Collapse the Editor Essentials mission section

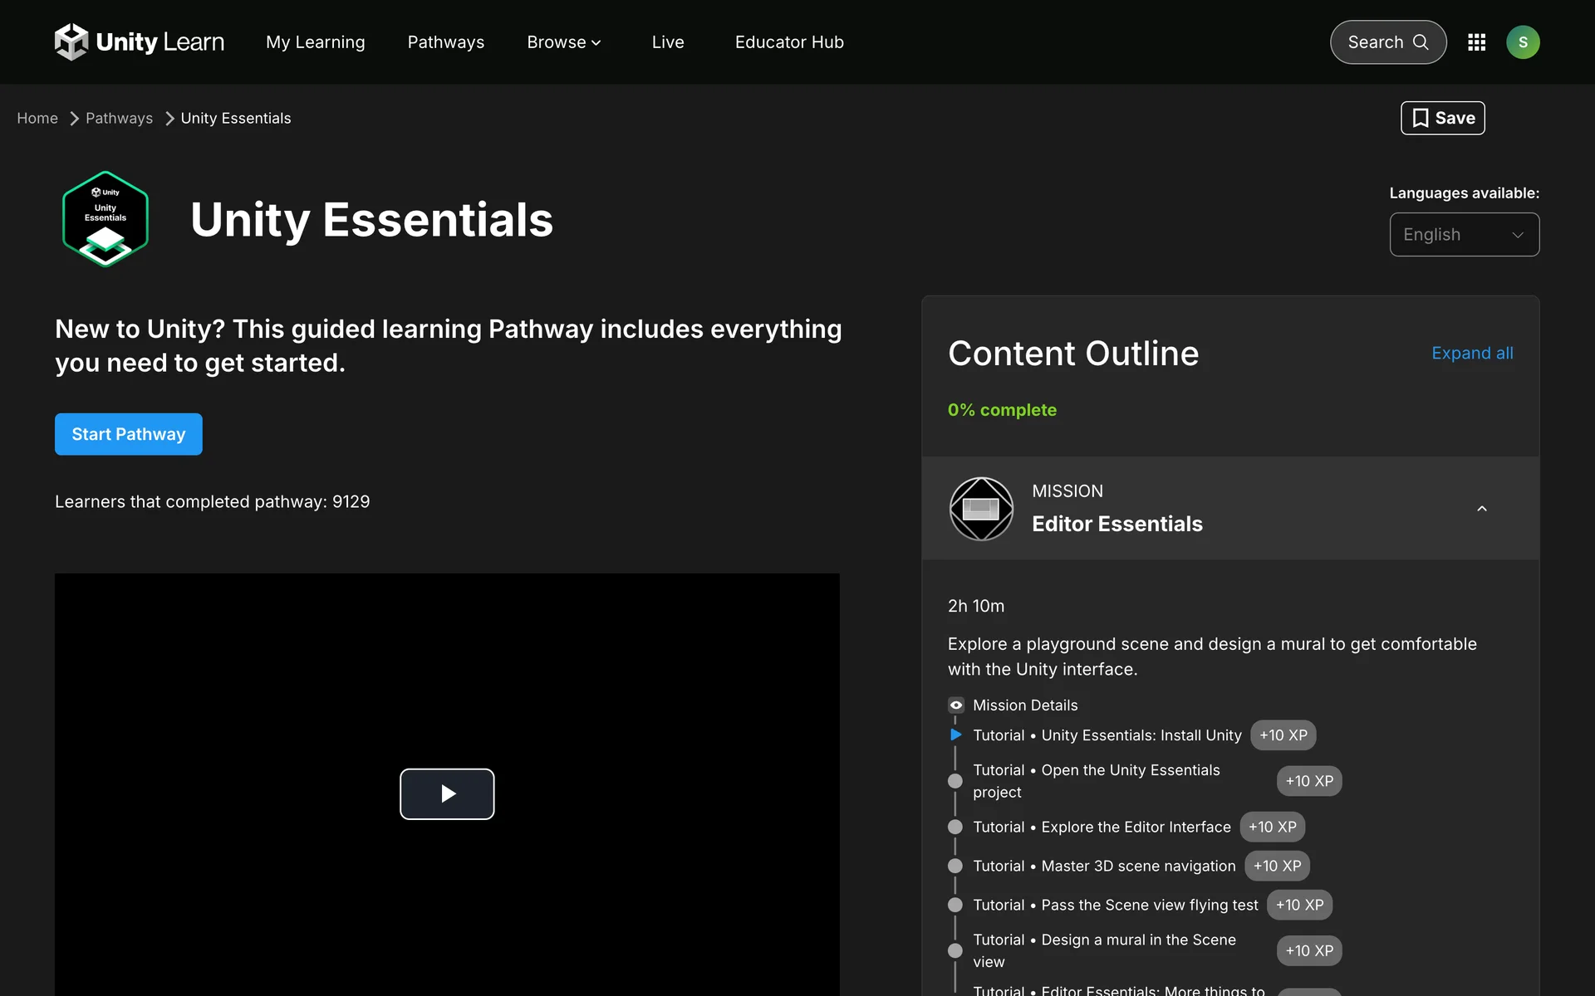[1481, 509]
